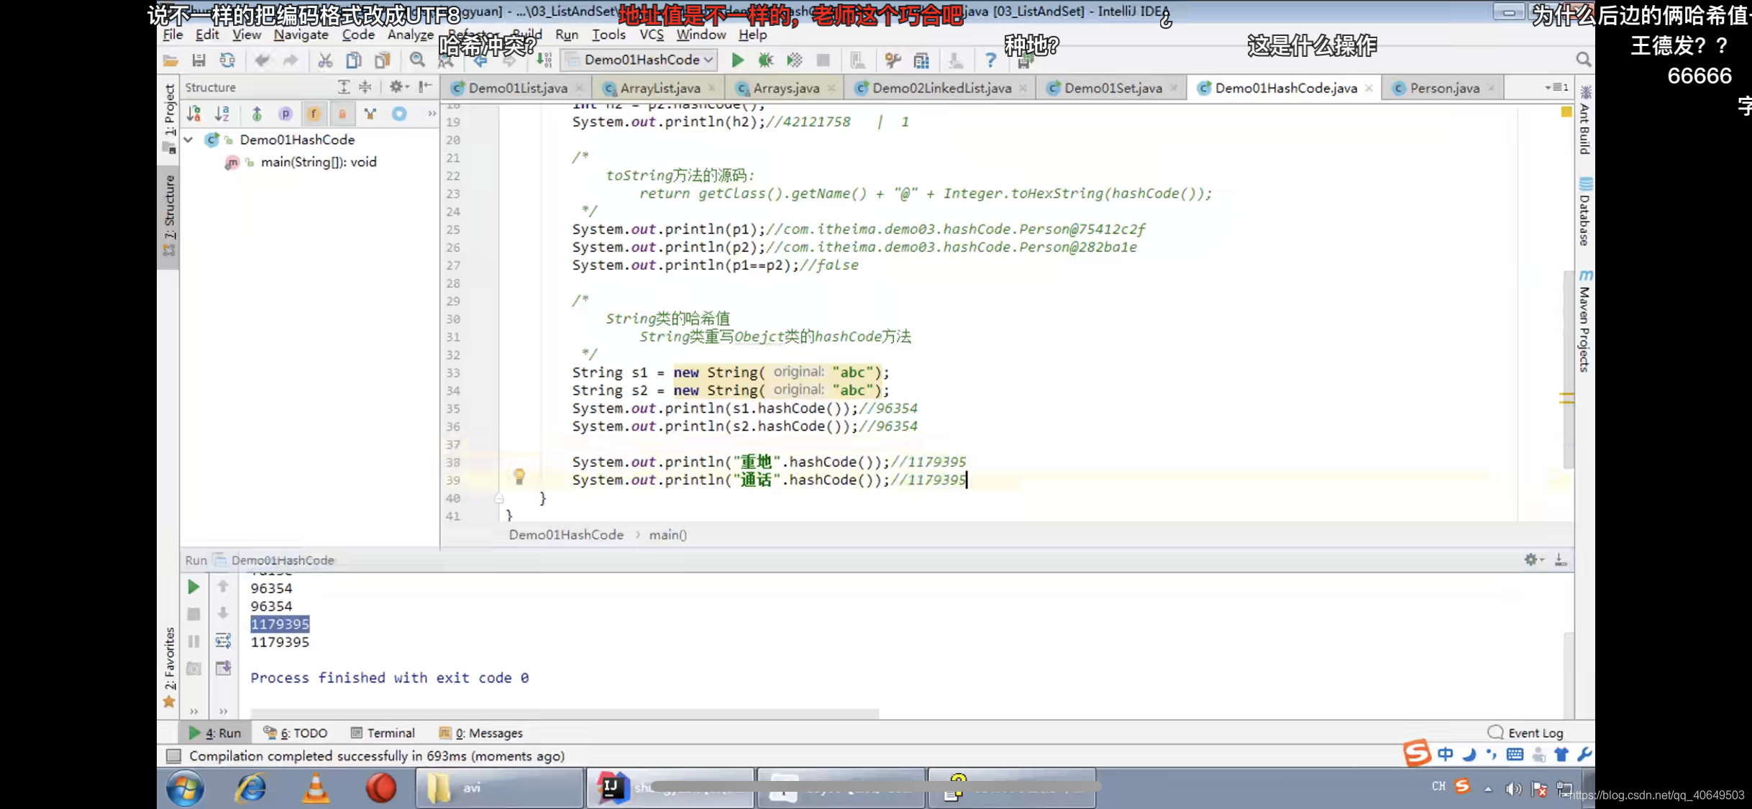The image size is (1752, 809).
Task: Click the Open folder toolbar icon
Action: (x=170, y=60)
